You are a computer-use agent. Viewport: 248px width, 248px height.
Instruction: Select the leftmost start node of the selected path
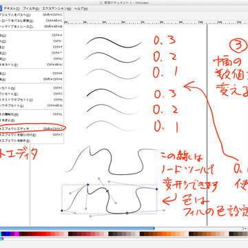[62, 210]
